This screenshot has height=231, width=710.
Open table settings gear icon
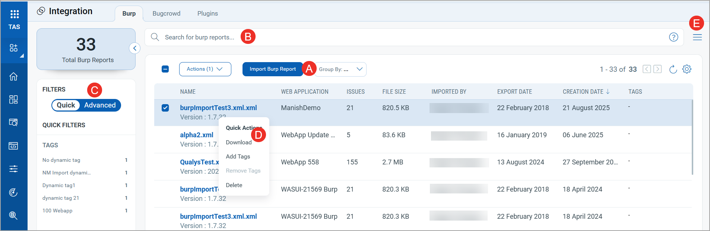click(687, 69)
